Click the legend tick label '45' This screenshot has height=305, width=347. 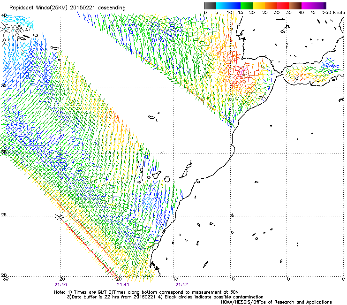tap(313, 12)
